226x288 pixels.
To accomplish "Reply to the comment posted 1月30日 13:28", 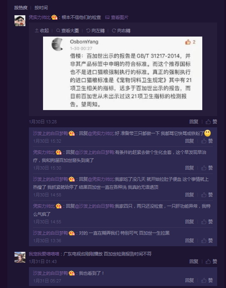I will (194, 122).
